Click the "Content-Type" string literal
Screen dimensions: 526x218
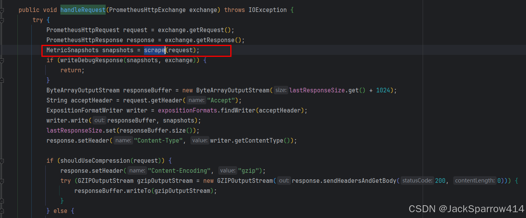158,141
